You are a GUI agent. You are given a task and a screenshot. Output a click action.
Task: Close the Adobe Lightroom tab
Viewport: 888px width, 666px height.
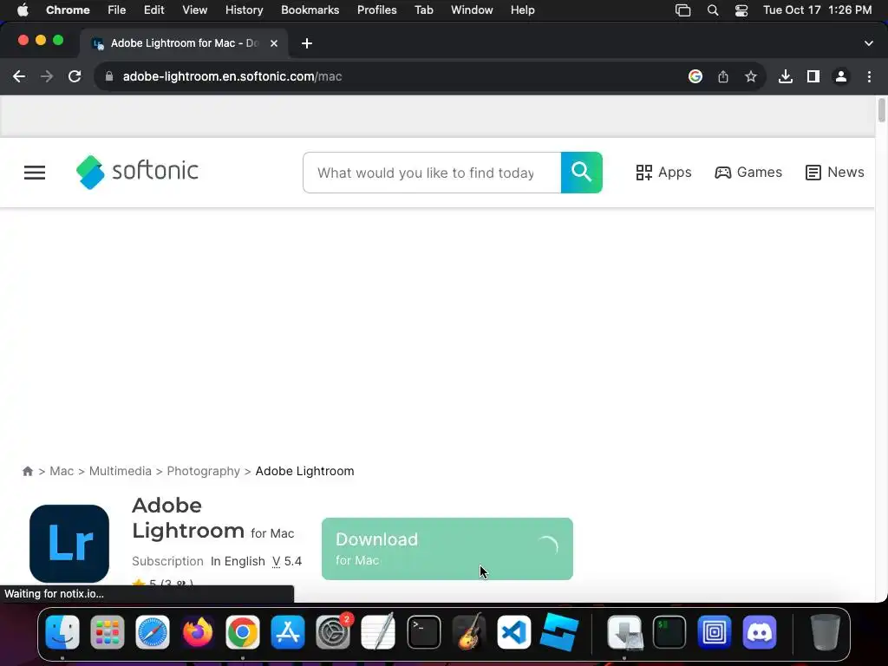pyautogui.click(x=274, y=43)
